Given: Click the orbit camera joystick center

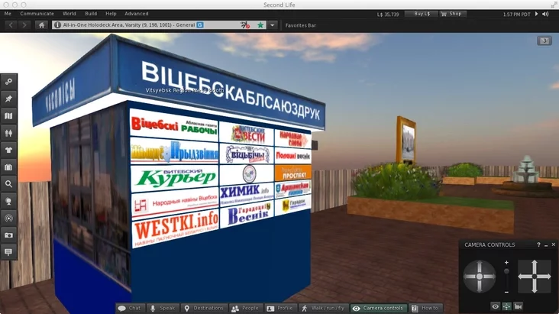Looking at the screenshot, I should click(x=480, y=277).
